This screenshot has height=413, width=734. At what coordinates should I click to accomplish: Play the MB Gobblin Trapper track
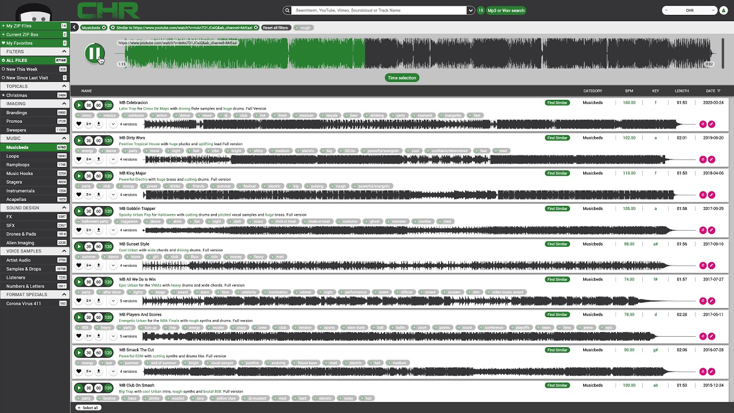[79, 211]
